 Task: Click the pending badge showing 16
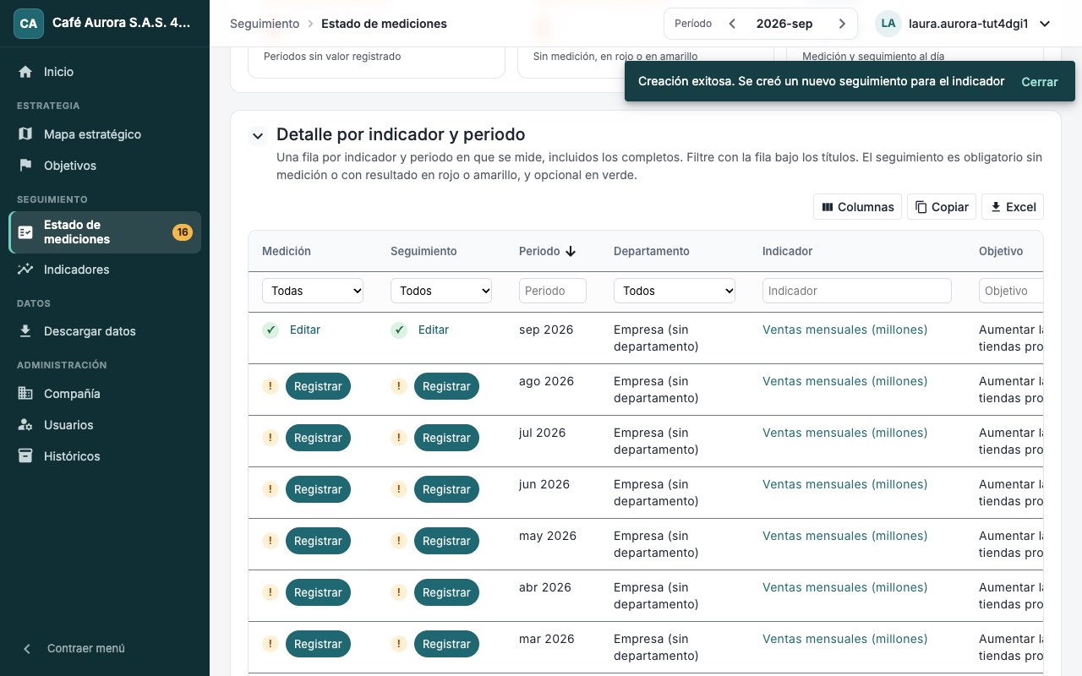[183, 232]
